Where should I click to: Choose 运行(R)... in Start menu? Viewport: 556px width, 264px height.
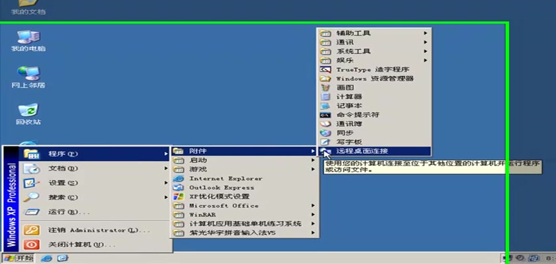94,212
